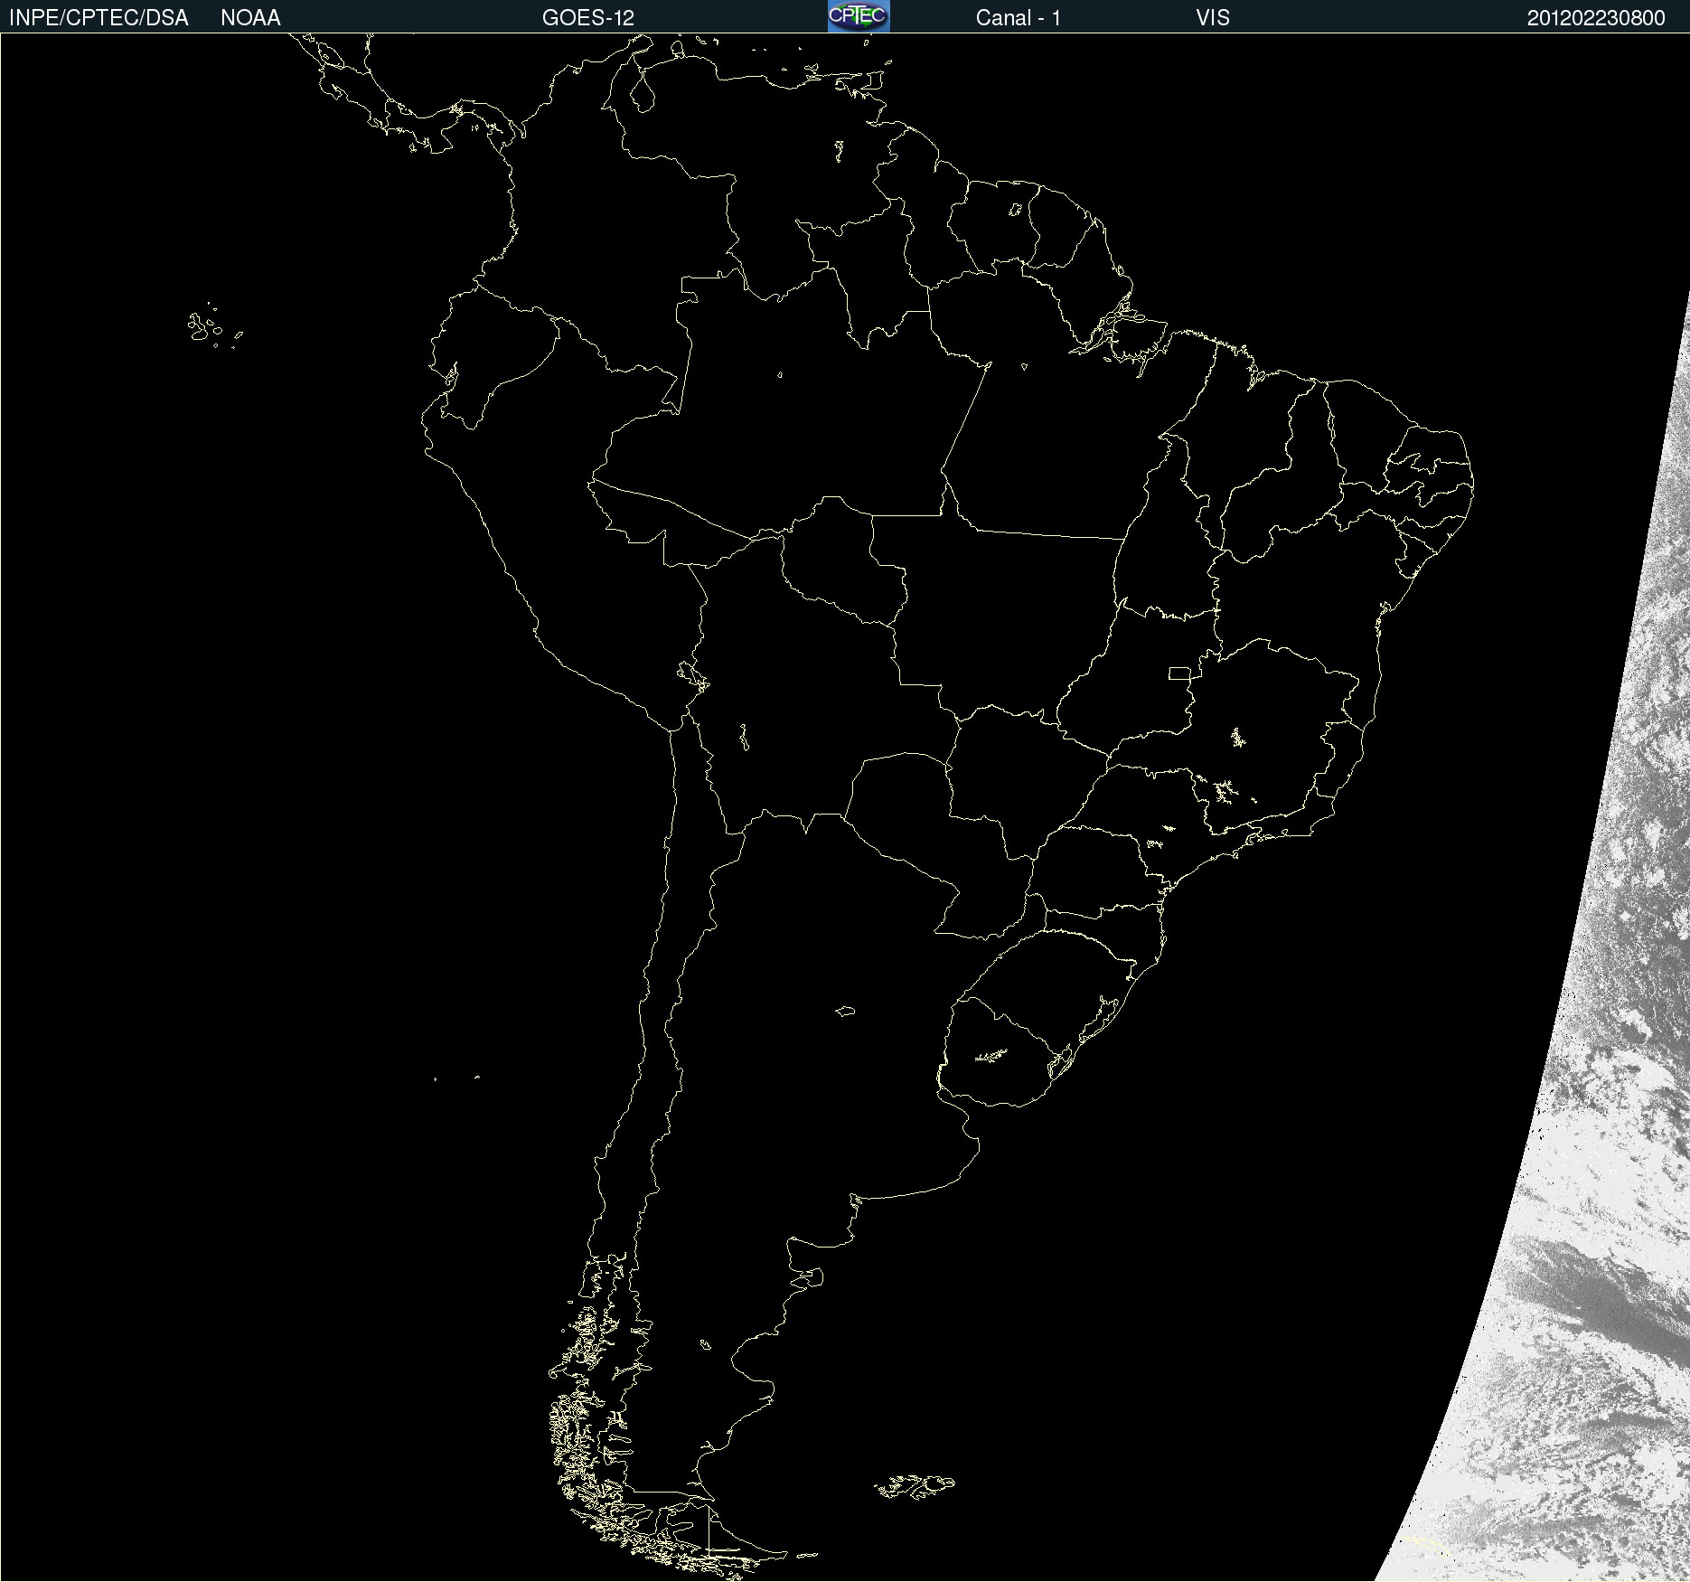This screenshot has height=1582, width=1690.
Task: Click the VIS channel label
Action: 1213,18
